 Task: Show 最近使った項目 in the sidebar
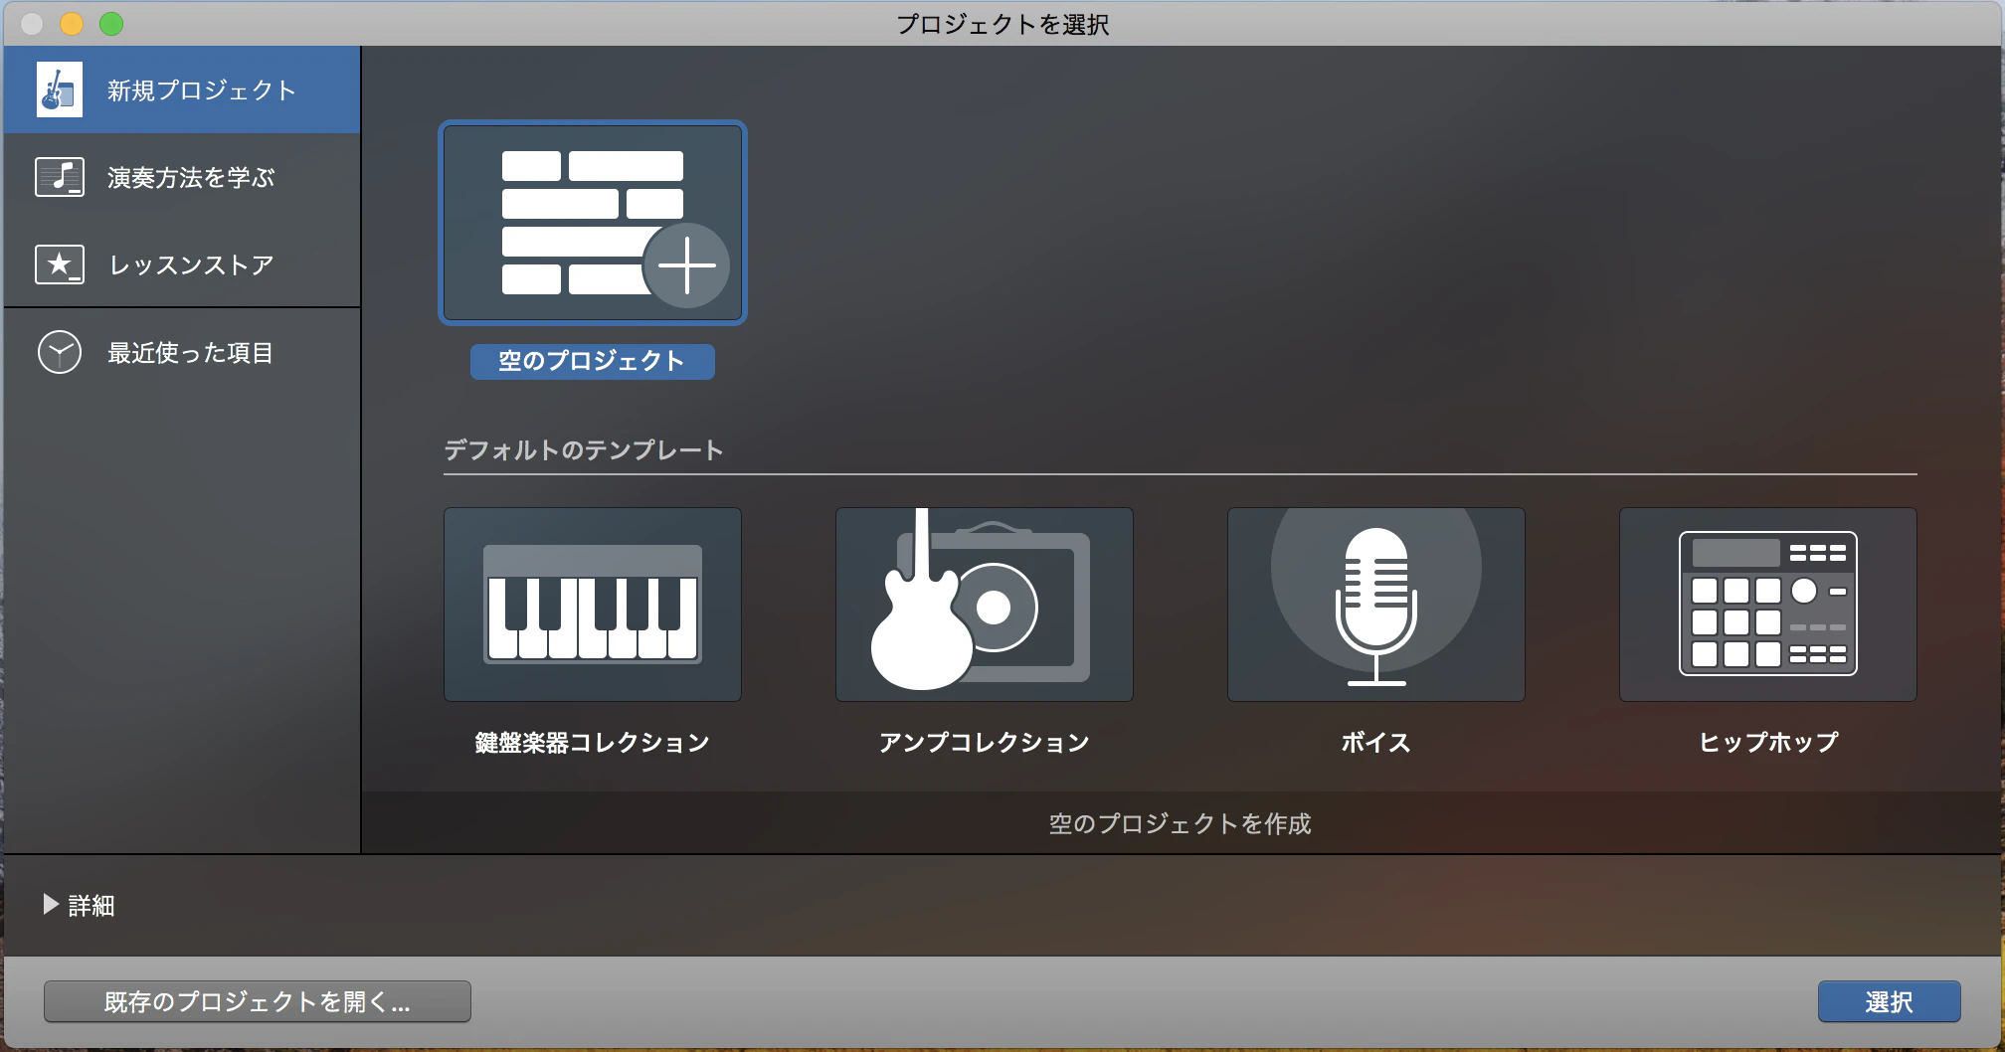click(x=182, y=352)
